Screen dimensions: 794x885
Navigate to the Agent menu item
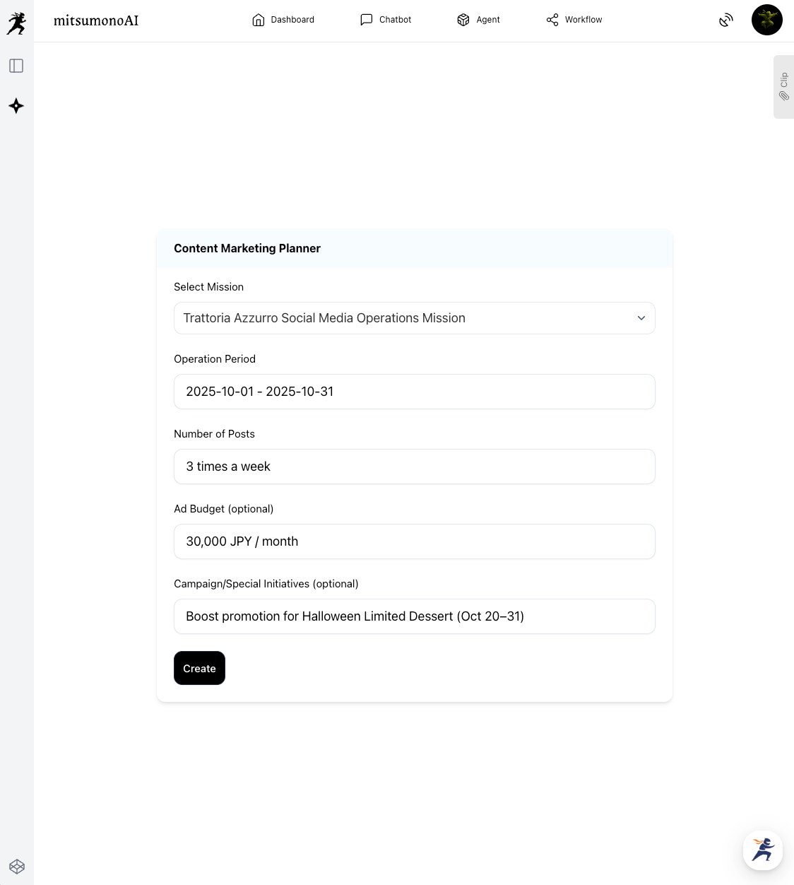point(478,20)
